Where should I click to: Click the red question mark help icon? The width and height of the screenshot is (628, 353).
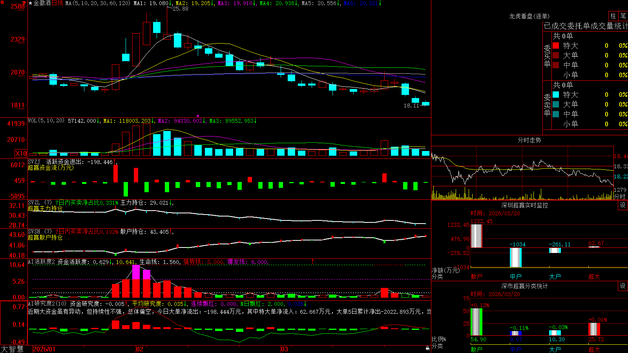25,3
